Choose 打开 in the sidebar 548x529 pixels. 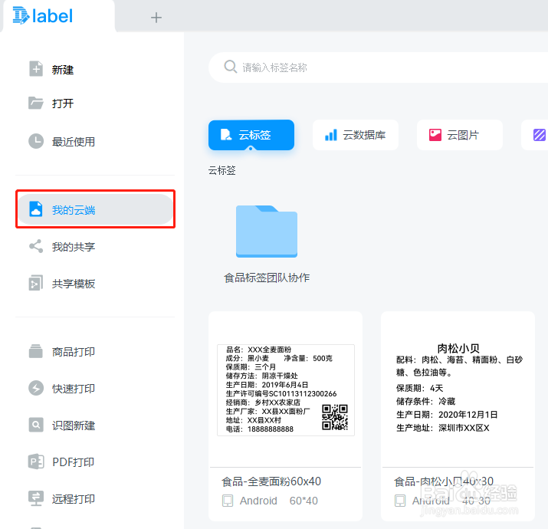63,103
